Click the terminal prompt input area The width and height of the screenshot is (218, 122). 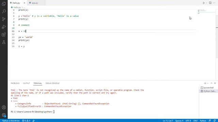[x=54, y=112]
